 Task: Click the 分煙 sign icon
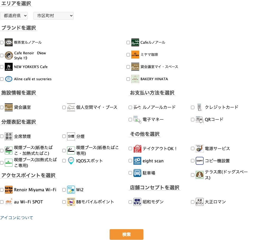coord(71,136)
